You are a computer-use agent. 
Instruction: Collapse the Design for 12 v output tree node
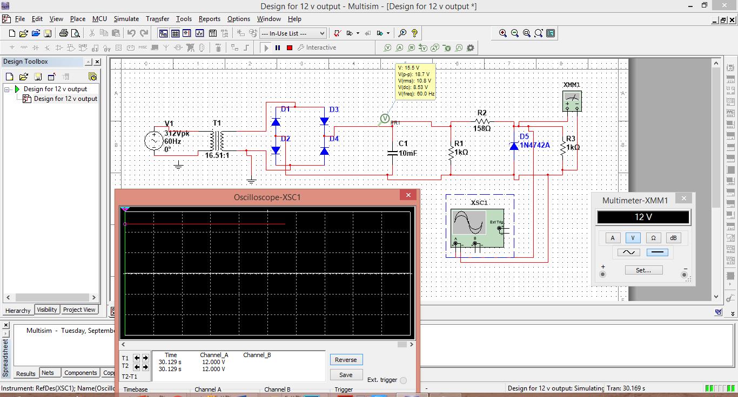click(x=5, y=88)
